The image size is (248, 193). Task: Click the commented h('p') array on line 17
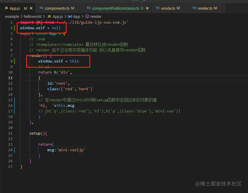point(109,111)
